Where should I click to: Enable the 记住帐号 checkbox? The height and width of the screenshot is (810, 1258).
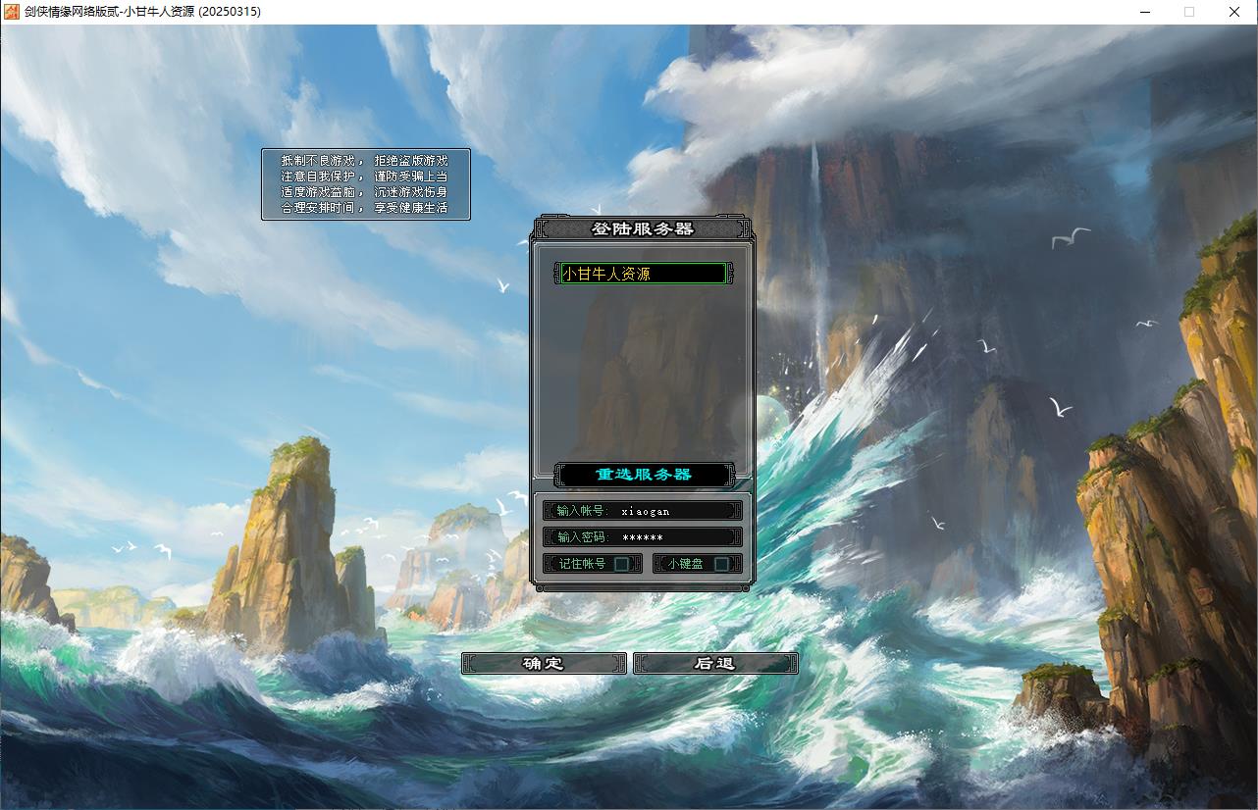tap(621, 564)
